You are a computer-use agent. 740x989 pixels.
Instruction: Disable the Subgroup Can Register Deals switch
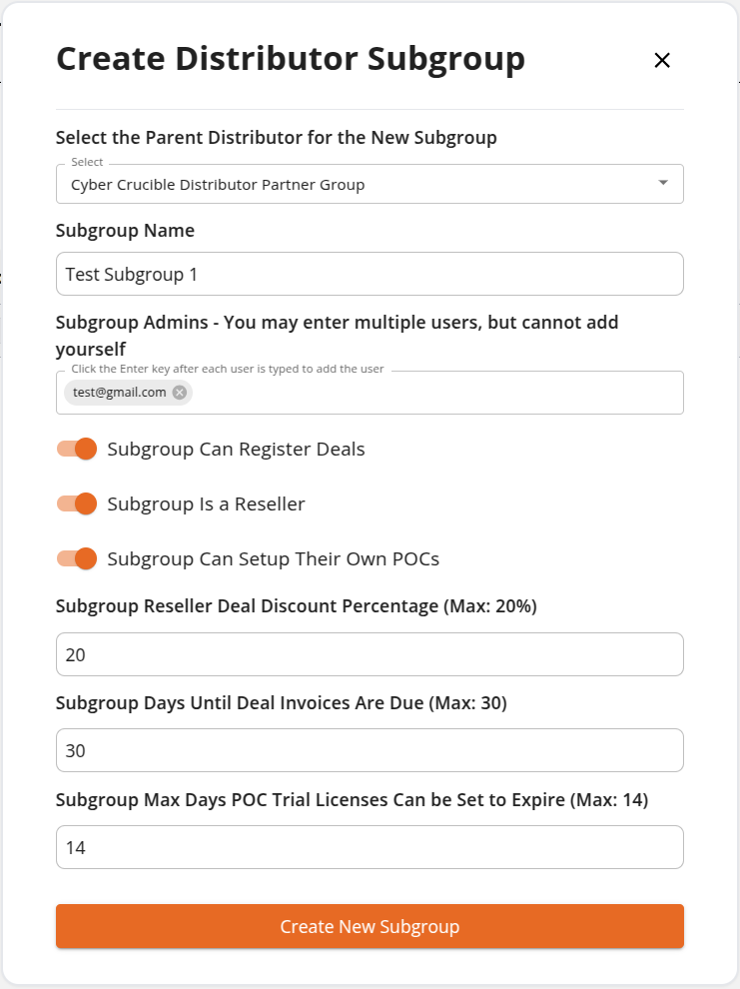[77, 450]
